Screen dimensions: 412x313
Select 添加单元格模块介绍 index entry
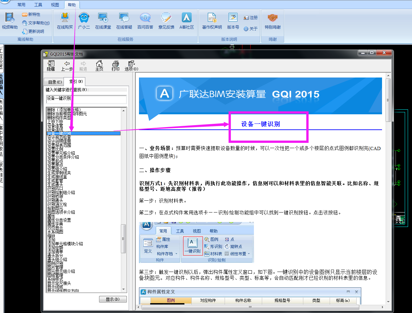click(x=65, y=244)
